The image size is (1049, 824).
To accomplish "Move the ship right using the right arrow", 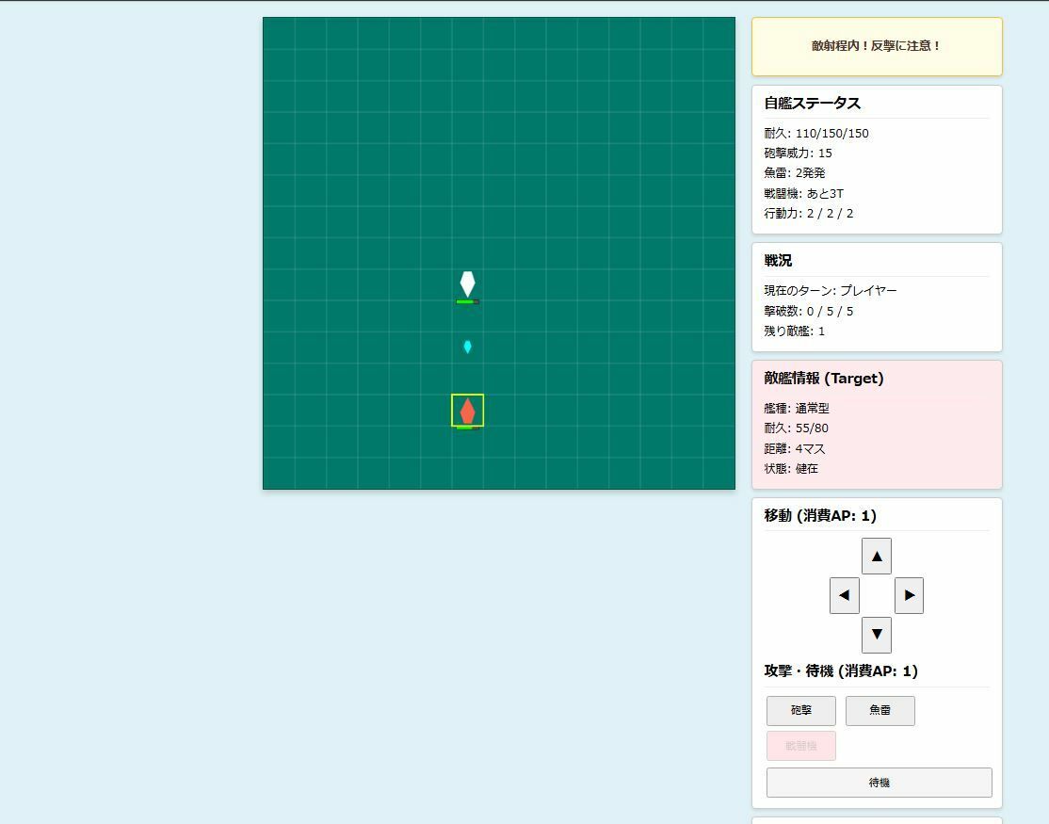I will click(x=908, y=595).
